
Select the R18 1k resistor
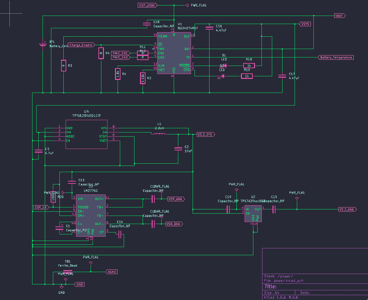tap(249, 66)
